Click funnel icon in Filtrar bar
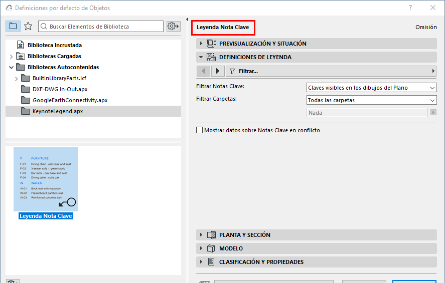The width and height of the screenshot is (445, 283). click(232, 72)
